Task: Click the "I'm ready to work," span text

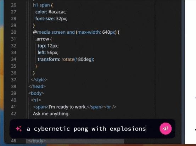Action: pos(67,107)
